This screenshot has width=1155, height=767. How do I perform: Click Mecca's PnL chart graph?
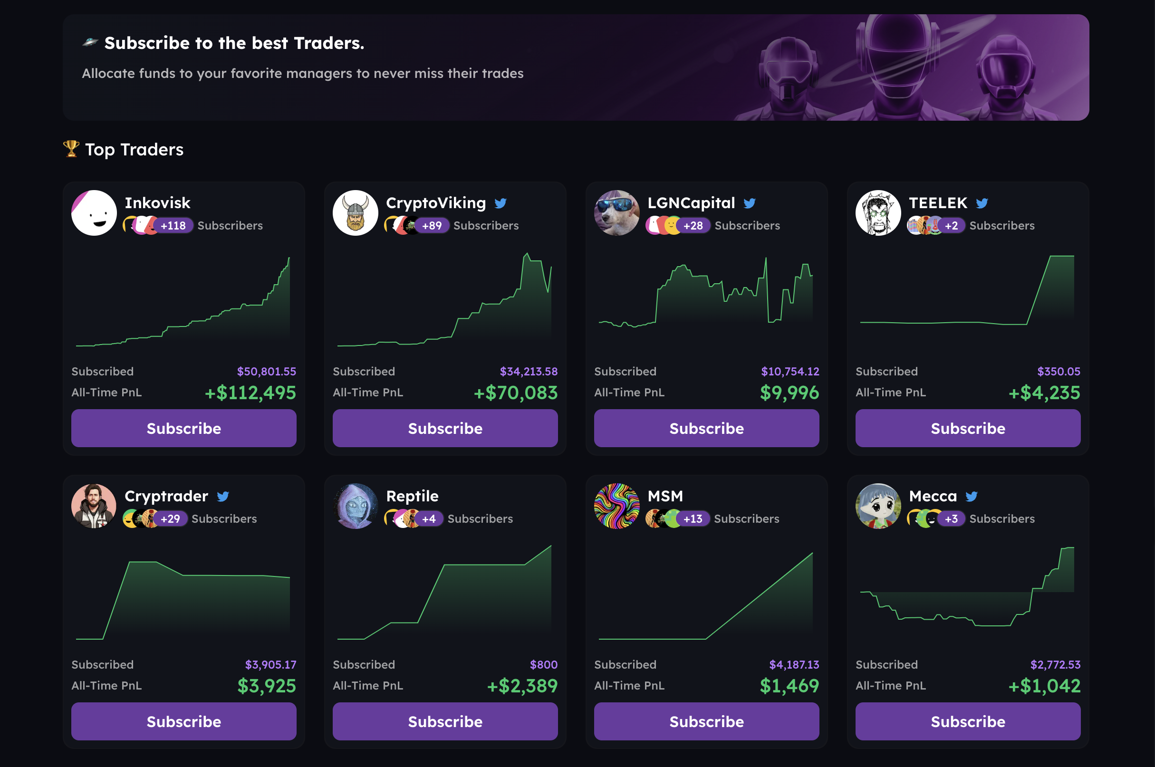[967, 592]
